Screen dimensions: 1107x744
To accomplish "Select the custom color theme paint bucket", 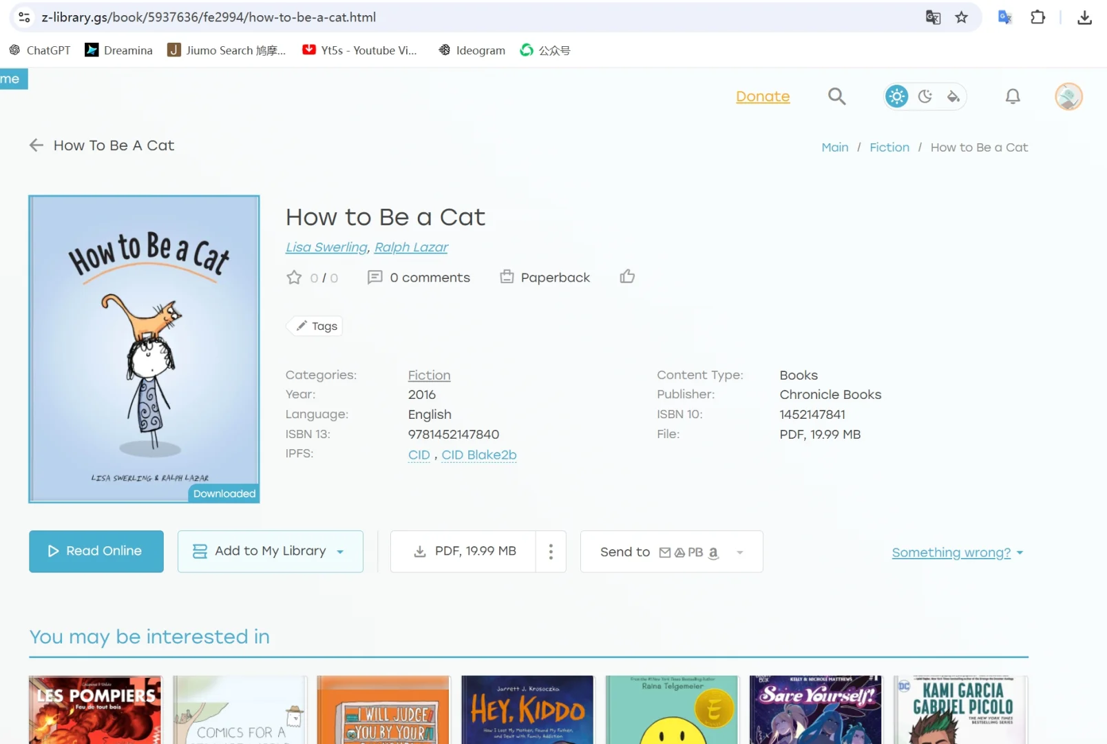I will point(953,96).
